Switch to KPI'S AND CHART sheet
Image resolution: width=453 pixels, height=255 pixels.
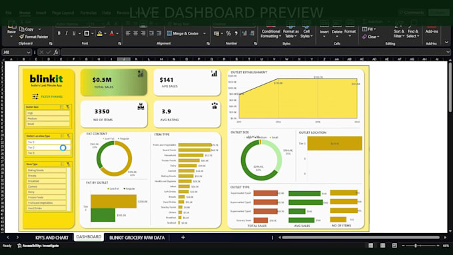pyautogui.click(x=52, y=238)
